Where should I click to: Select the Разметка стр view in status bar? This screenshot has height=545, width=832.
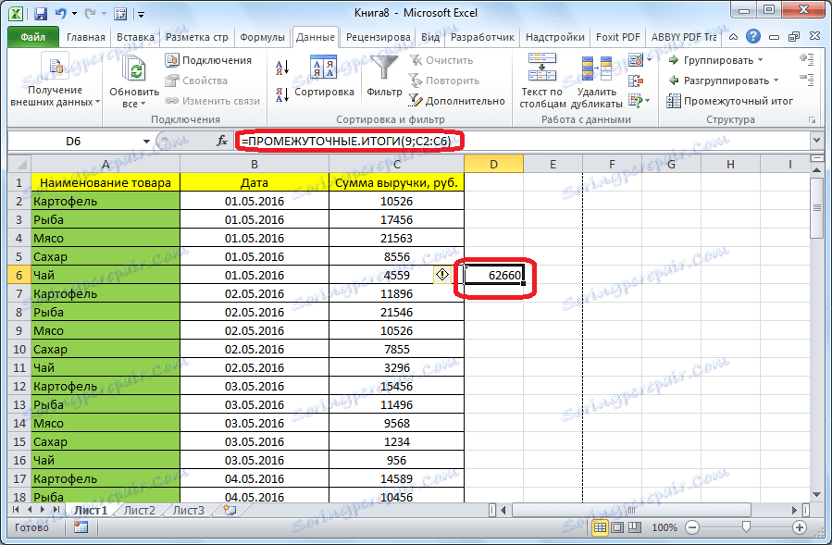click(x=615, y=527)
